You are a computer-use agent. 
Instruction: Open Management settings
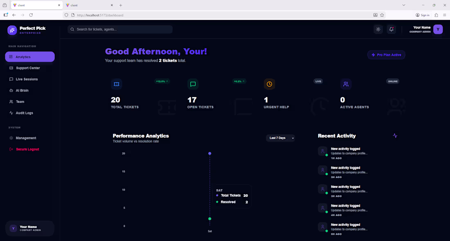30,138
